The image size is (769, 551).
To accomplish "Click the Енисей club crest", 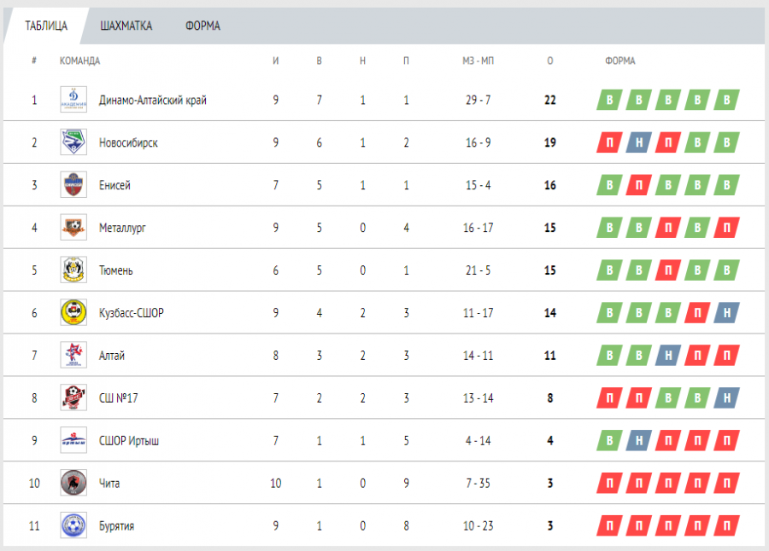I will tap(73, 185).
